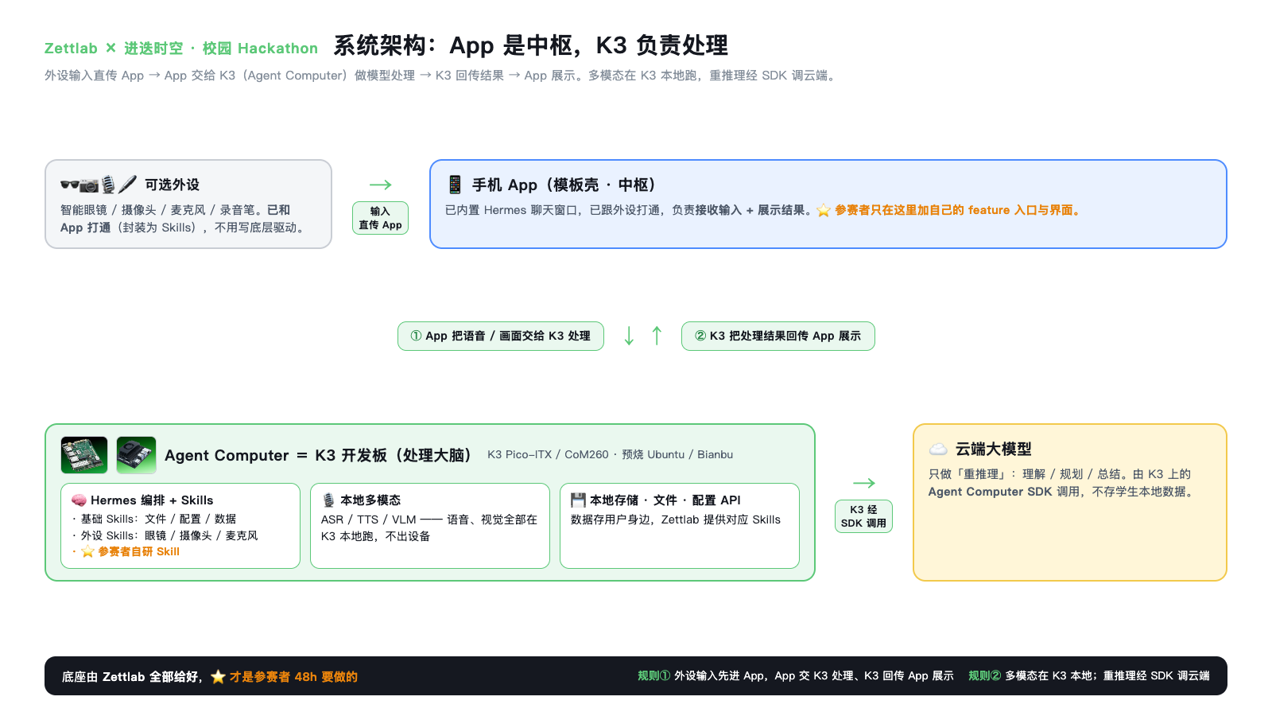1272x716 pixels.
Task: Click the pen emoji in 可选外设 card
Action: tap(127, 185)
